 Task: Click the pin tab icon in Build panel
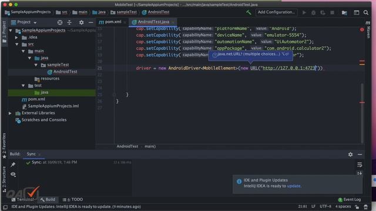[x=13, y=165]
